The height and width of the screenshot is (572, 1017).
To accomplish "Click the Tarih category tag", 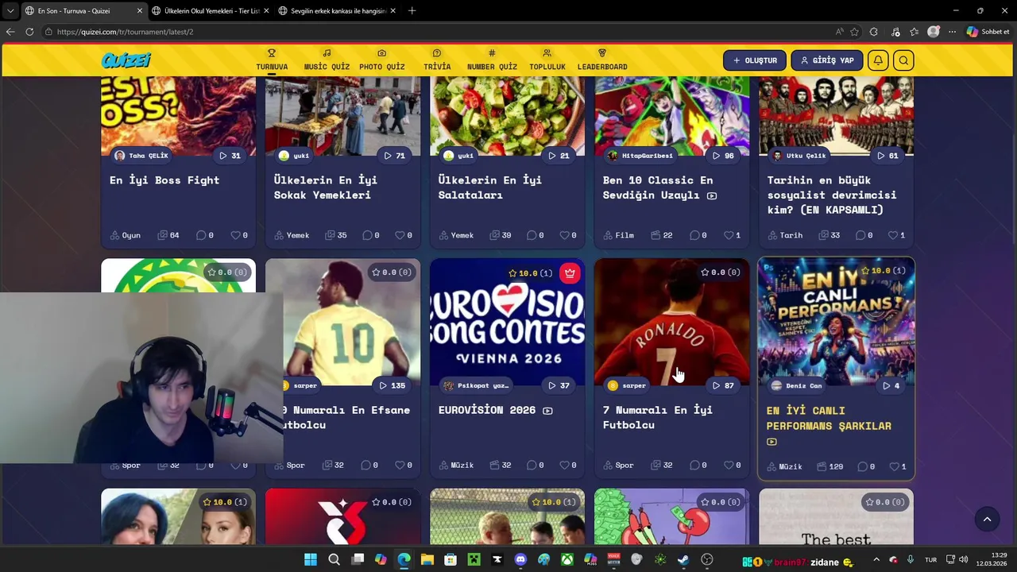I will 787,235.
